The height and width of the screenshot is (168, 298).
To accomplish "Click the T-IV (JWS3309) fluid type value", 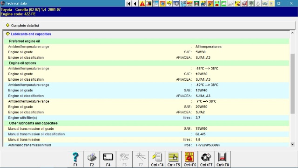I will pyautogui.click(x=208, y=145).
